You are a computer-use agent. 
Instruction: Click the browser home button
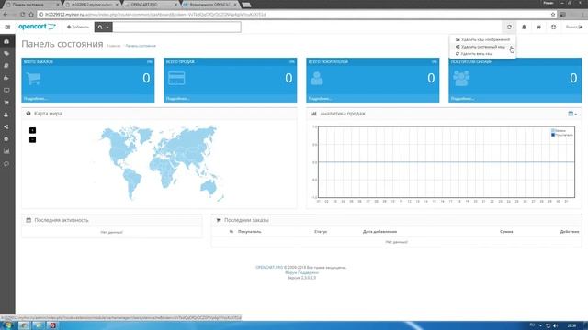[x=31, y=15]
